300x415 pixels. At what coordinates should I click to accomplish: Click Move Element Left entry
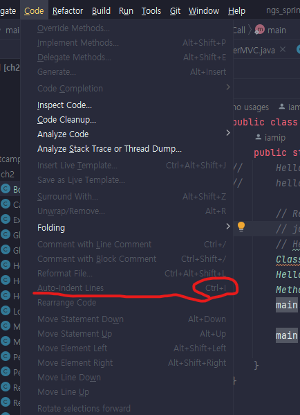126,348
